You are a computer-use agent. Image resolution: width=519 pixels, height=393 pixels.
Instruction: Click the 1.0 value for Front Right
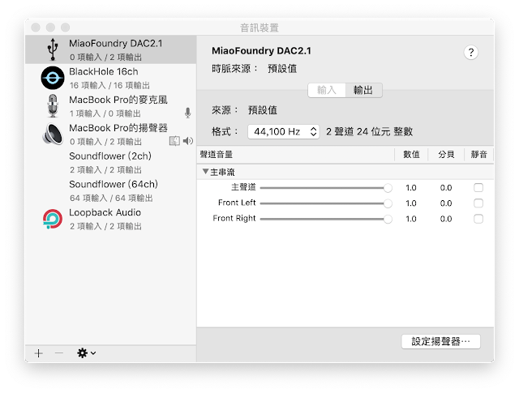tap(411, 219)
